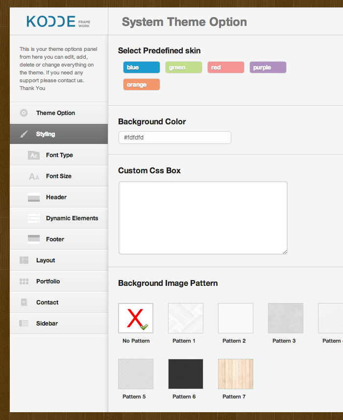The image size is (343, 420).
Task: Click the Styling paintbrush icon
Action: (24, 134)
